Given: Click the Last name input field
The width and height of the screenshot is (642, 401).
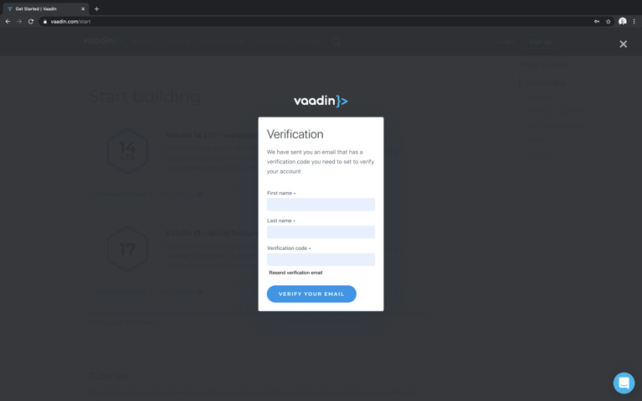Looking at the screenshot, I should (321, 232).
